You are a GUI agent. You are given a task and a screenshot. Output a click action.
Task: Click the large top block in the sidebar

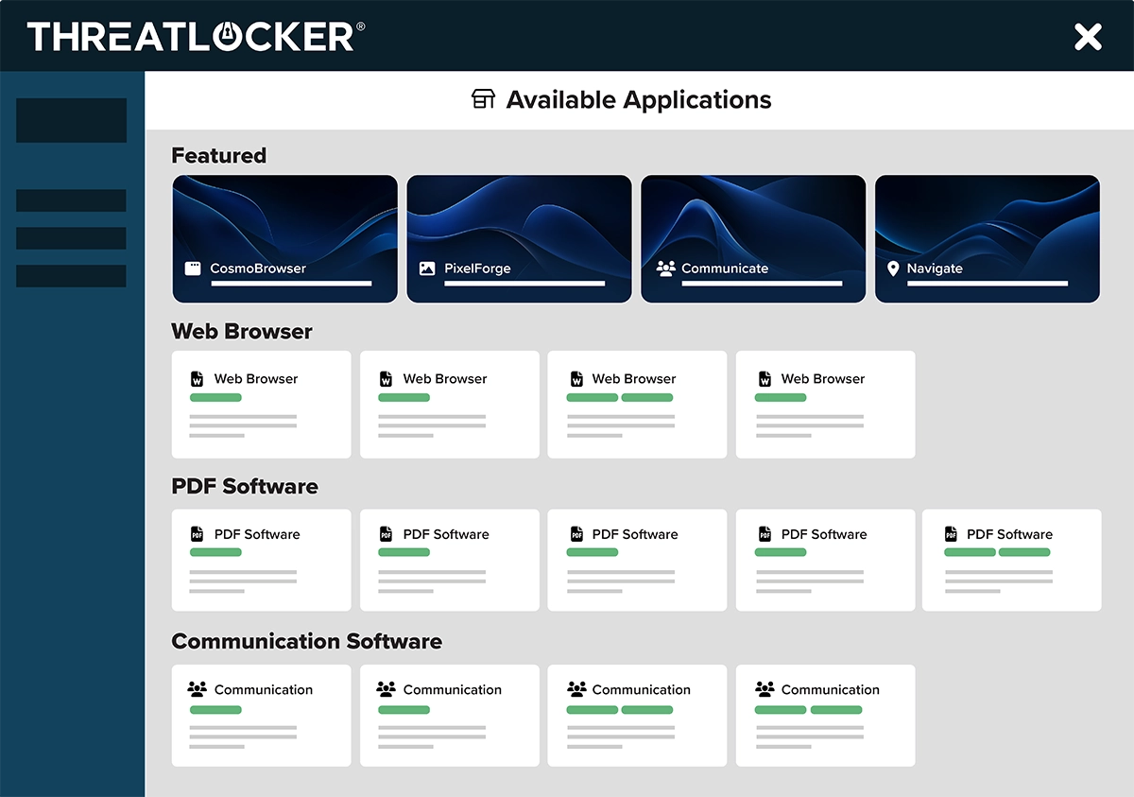[71, 120]
